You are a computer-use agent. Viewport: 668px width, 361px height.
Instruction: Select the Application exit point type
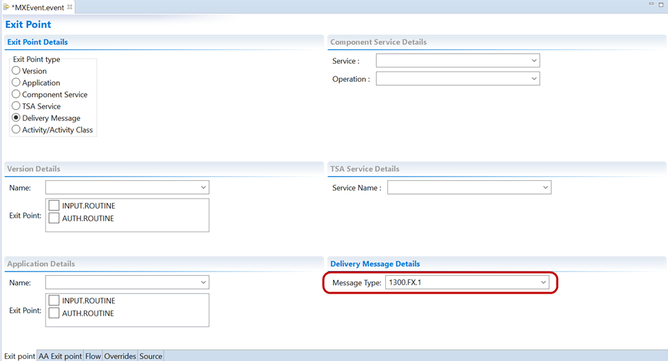coord(17,83)
